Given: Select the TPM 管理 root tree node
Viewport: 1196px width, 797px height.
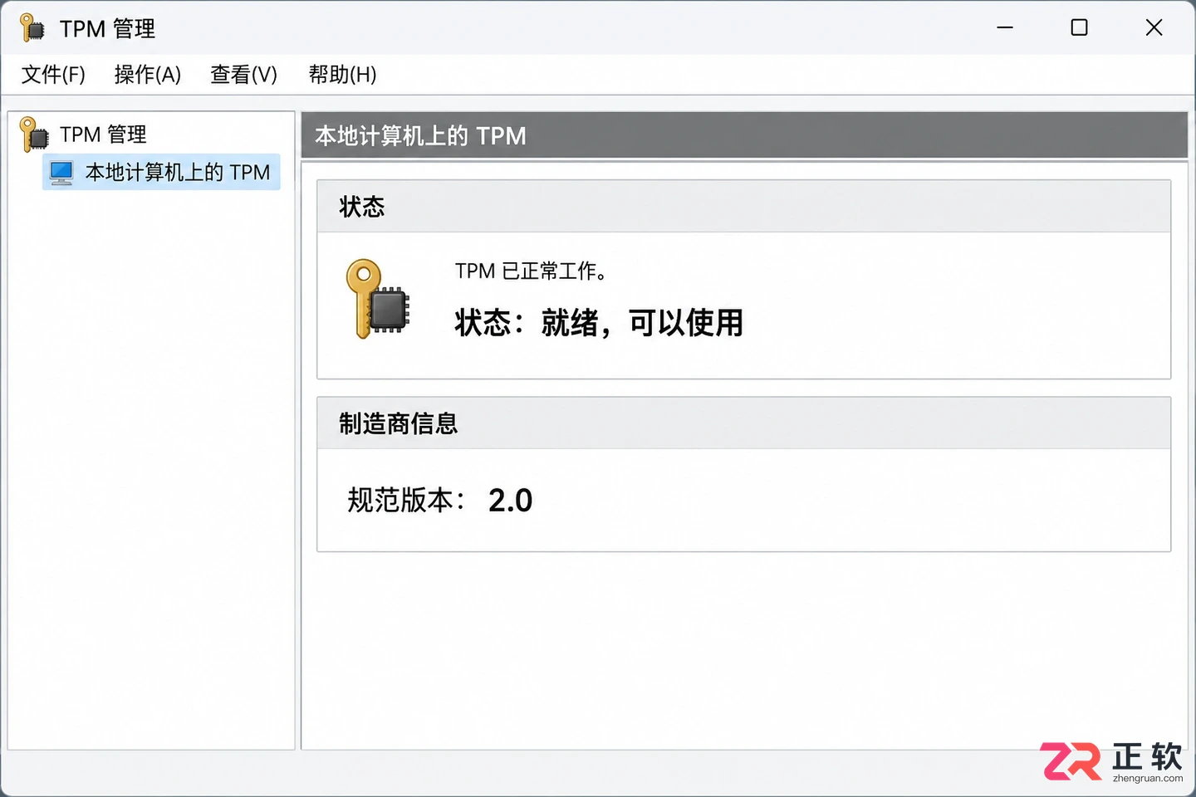Looking at the screenshot, I should 103,134.
